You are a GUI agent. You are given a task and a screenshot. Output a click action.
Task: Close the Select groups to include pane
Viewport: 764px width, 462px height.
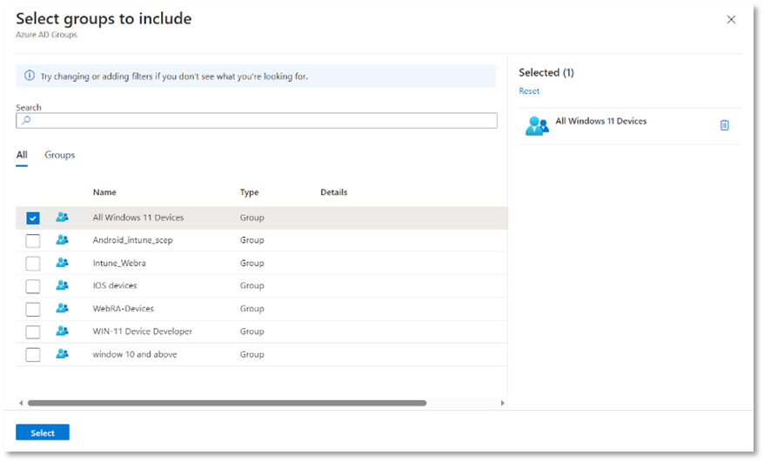pos(731,19)
